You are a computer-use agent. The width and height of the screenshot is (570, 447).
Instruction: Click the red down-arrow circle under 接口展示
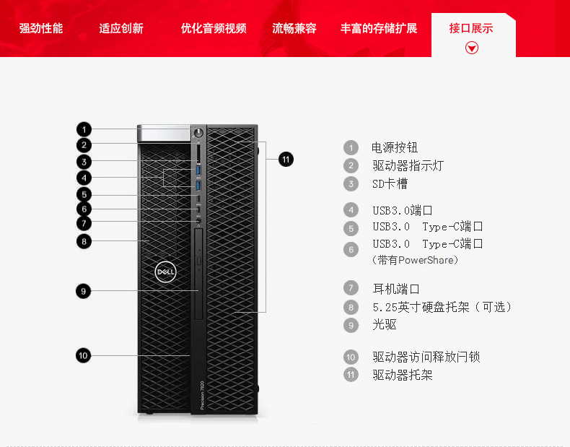coord(472,48)
